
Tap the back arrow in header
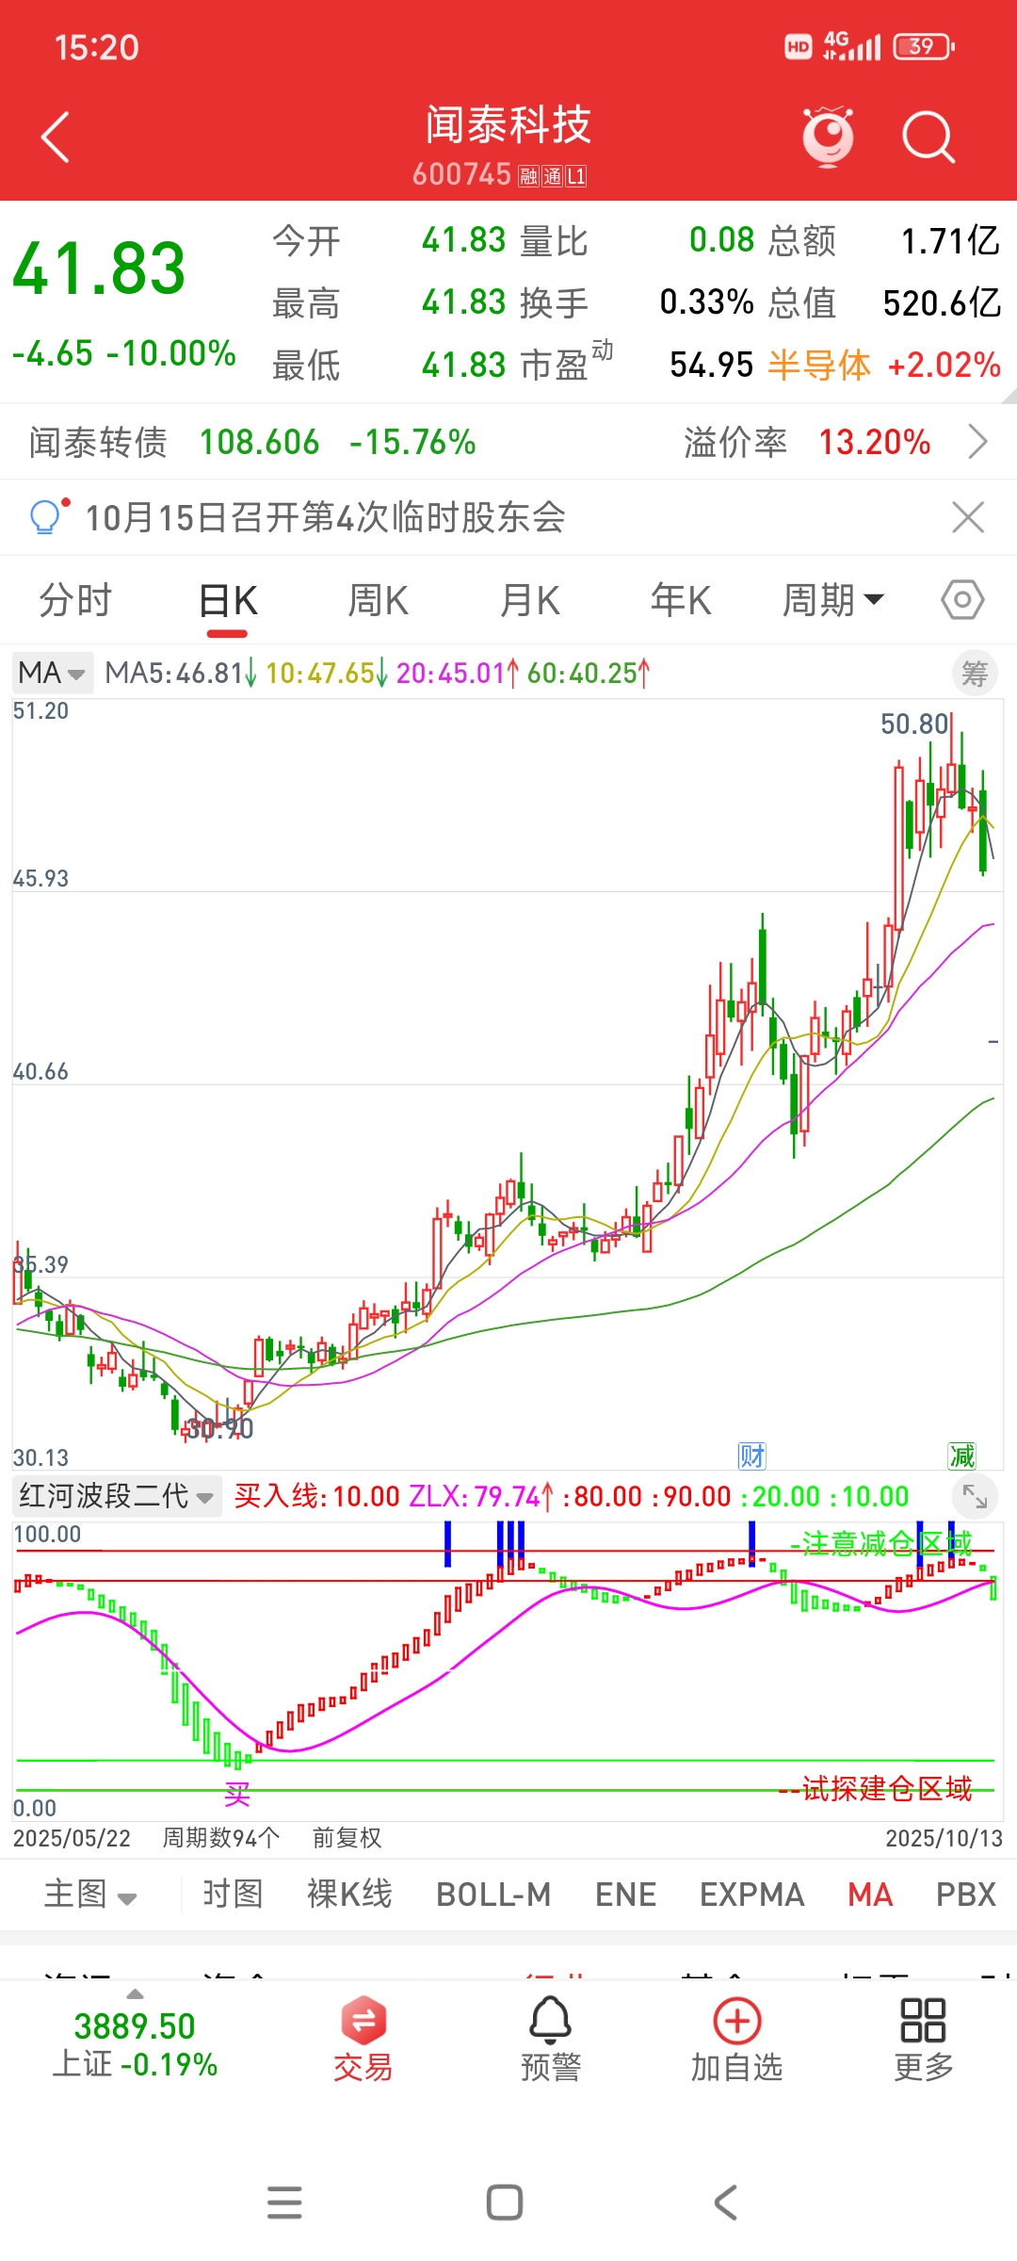[x=56, y=138]
